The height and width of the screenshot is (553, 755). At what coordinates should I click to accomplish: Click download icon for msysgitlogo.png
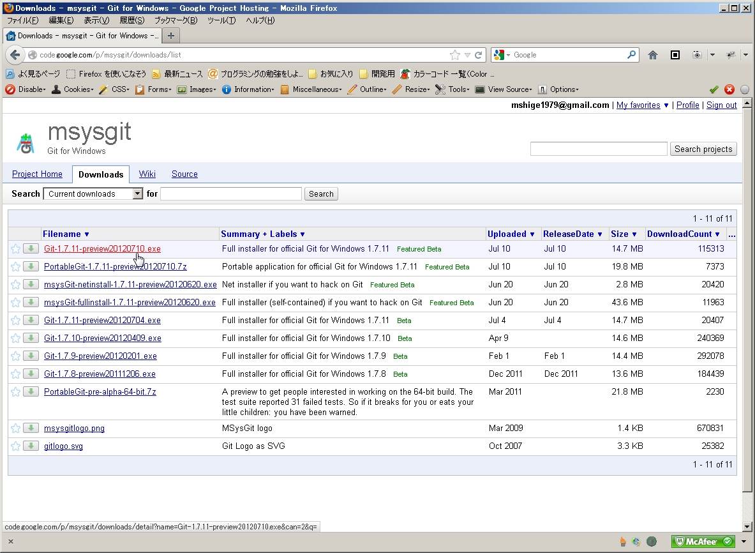(x=31, y=428)
